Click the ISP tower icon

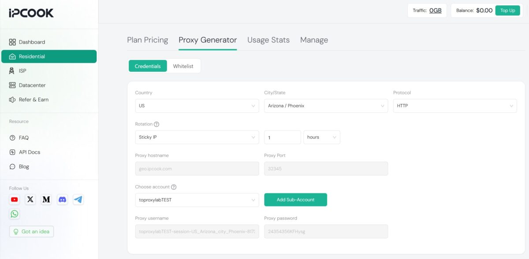click(12, 70)
